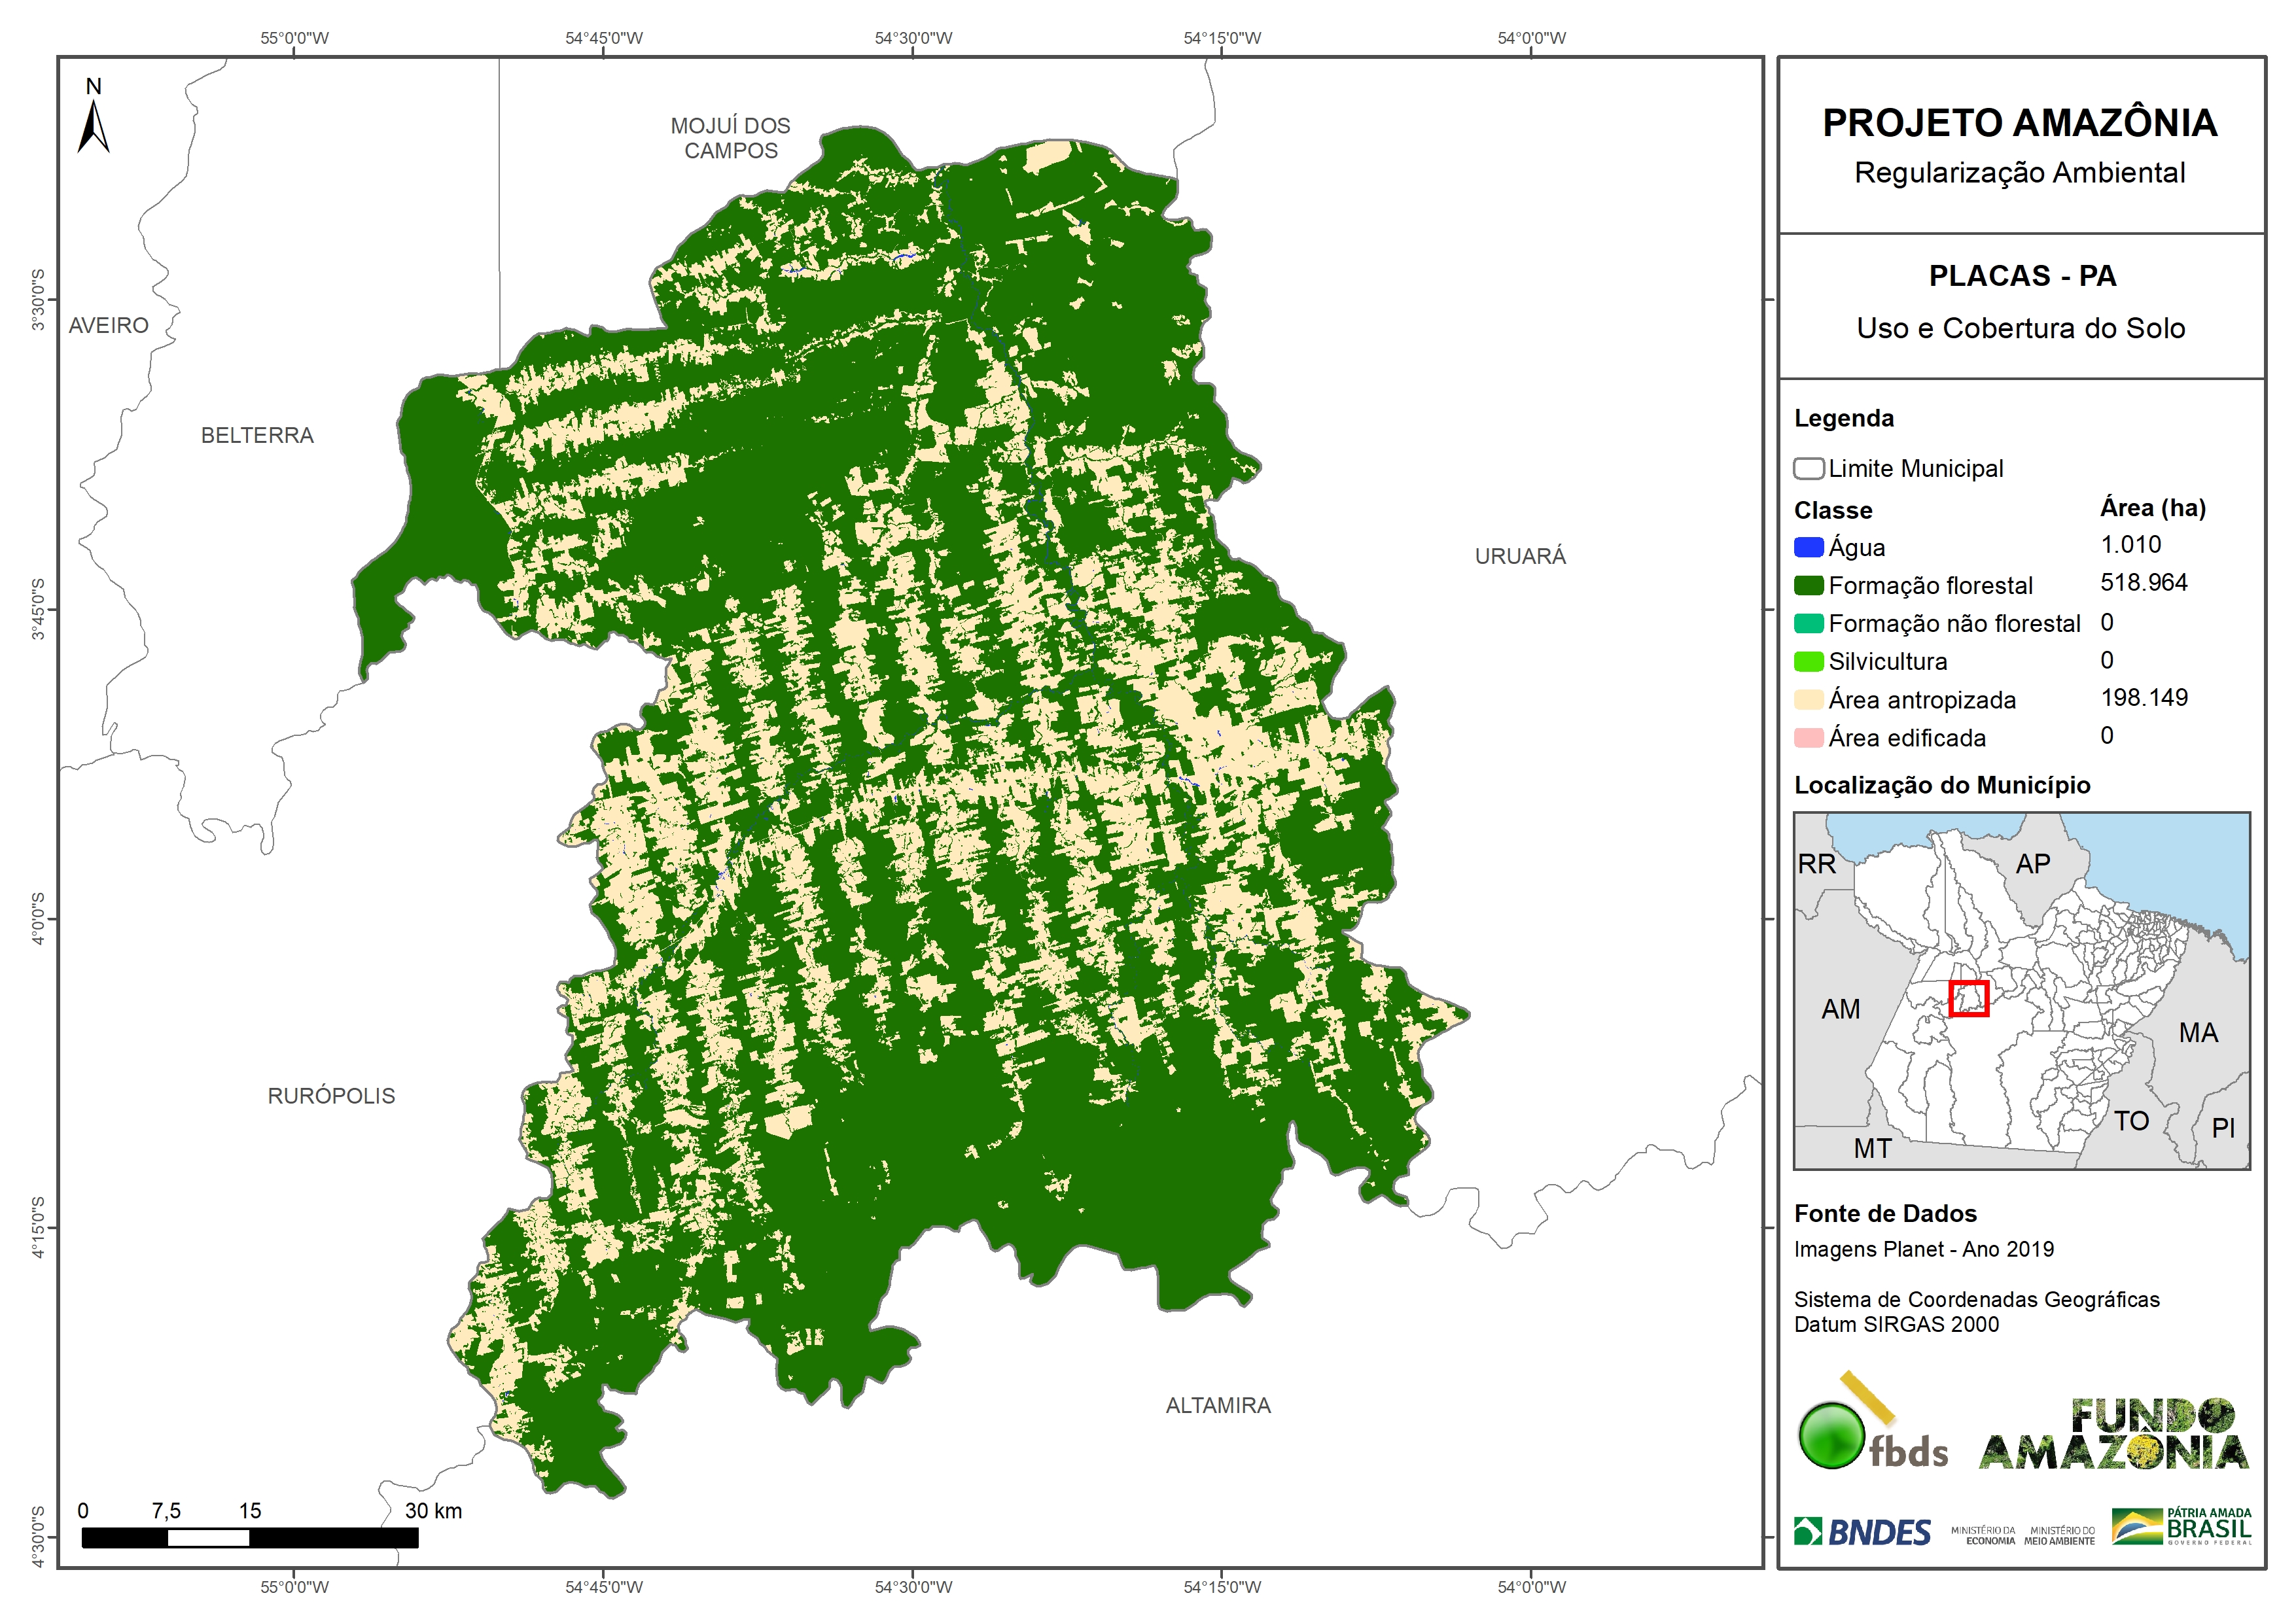
Task: Click the MOJUÍ DOS CAMPOS label
Action: (730, 138)
